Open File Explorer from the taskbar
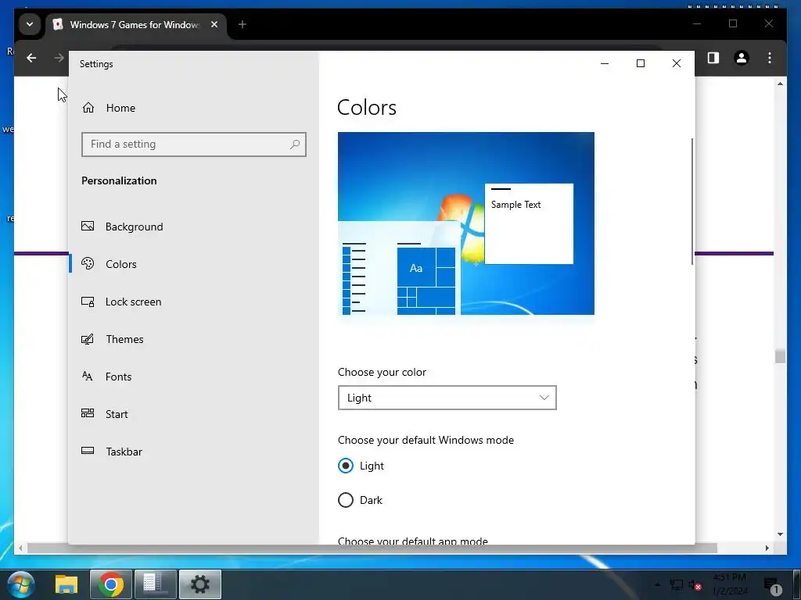The image size is (801, 600). (66, 584)
